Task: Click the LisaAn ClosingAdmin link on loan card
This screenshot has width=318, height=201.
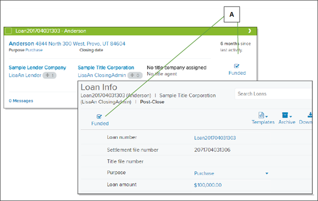Action: point(102,75)
